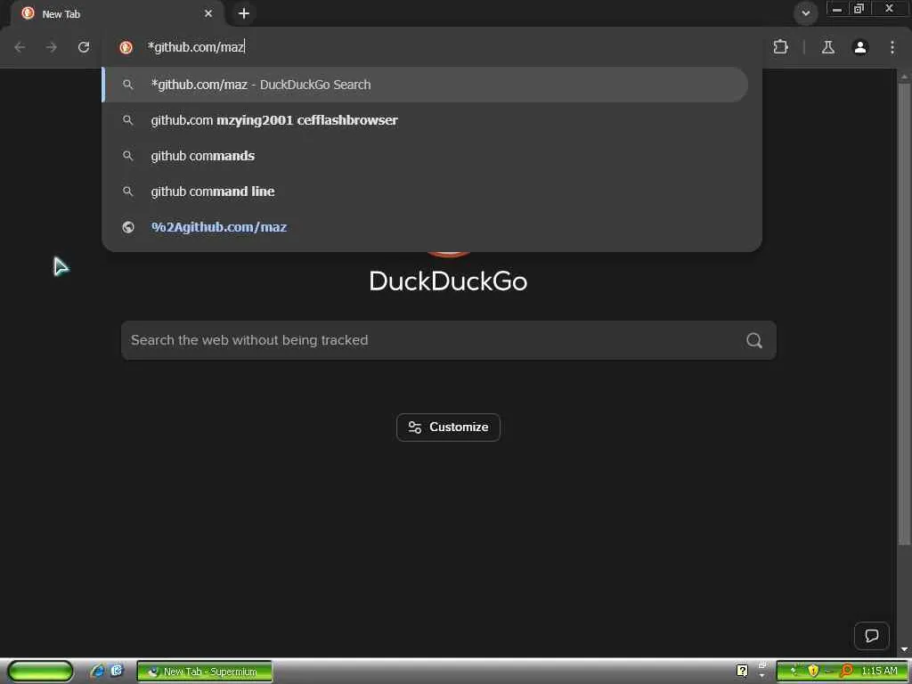Launch Internet Explorer from quick launch
This screenshot has width=912, height=684.
(97, 672)
